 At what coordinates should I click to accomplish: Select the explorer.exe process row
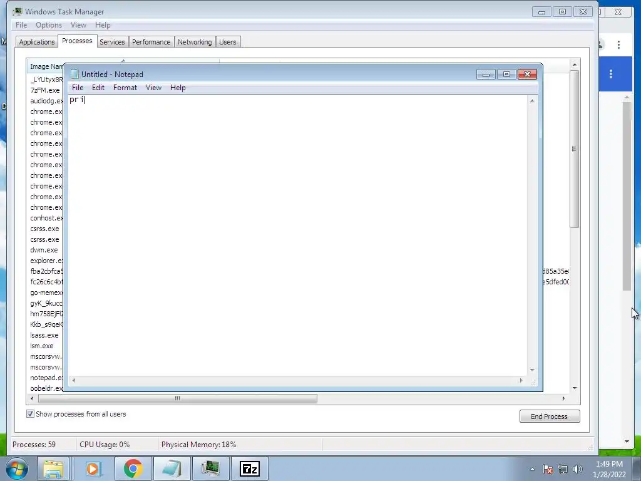coord(45,261)
